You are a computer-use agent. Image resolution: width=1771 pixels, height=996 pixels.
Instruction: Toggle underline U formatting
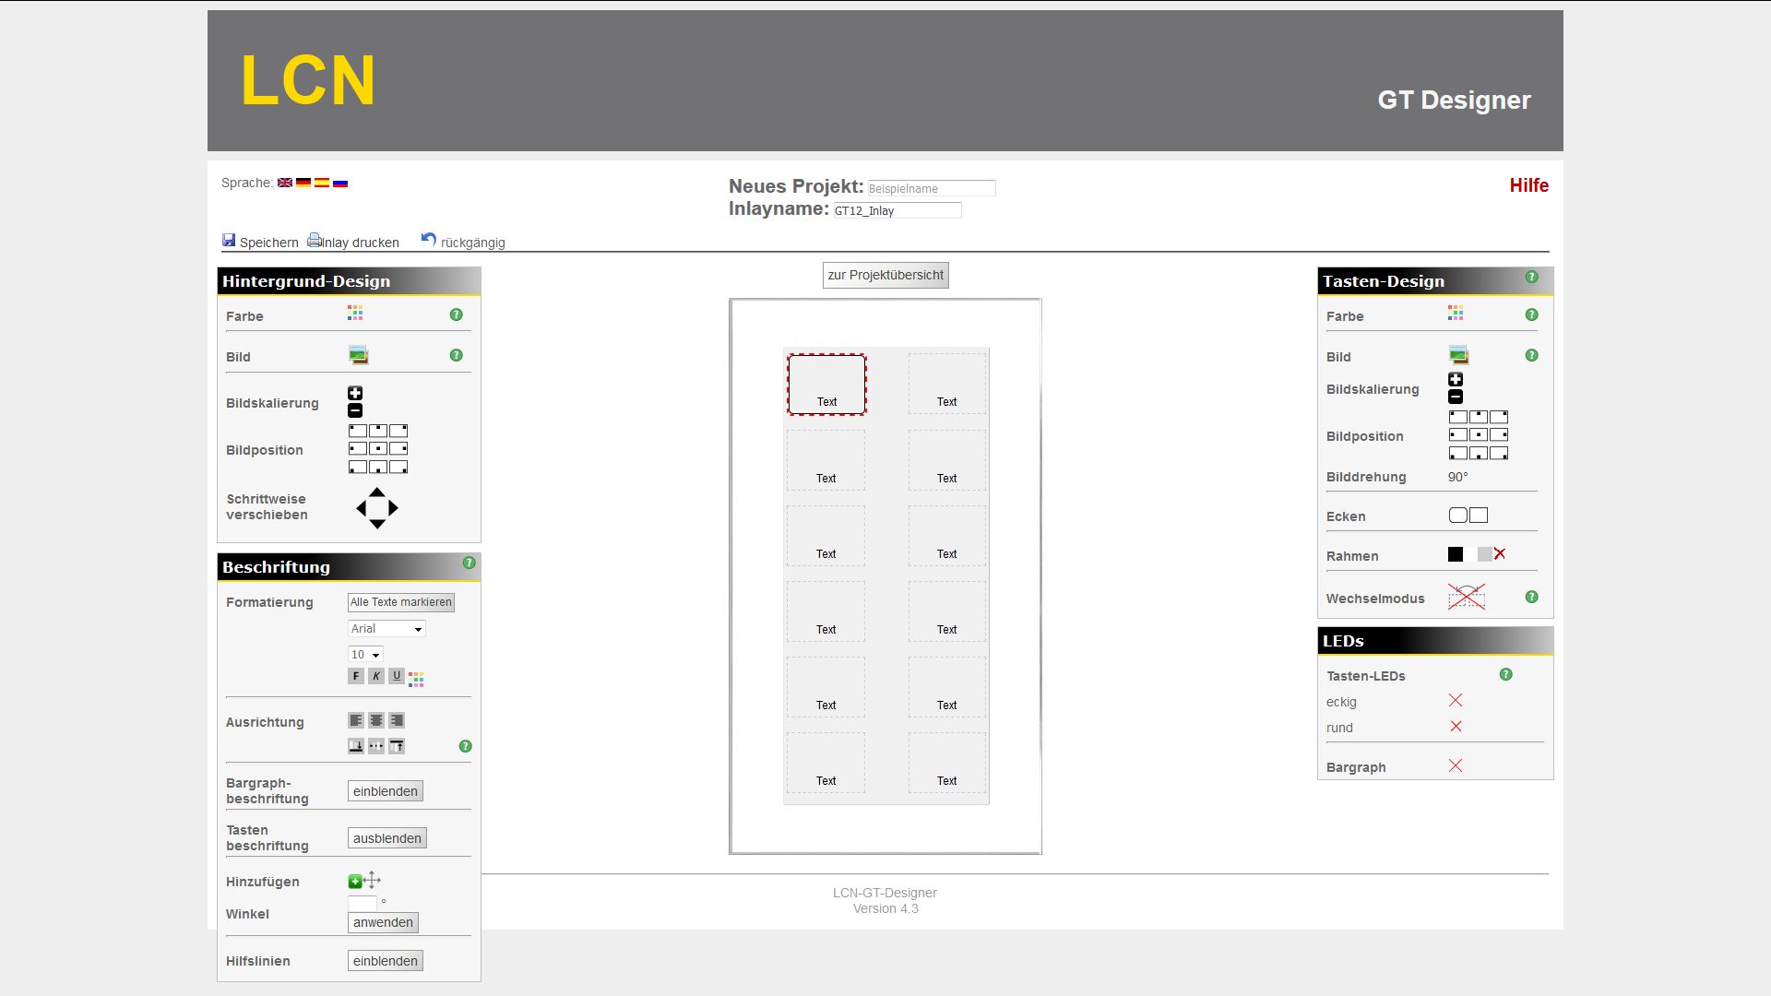(397, 676)
